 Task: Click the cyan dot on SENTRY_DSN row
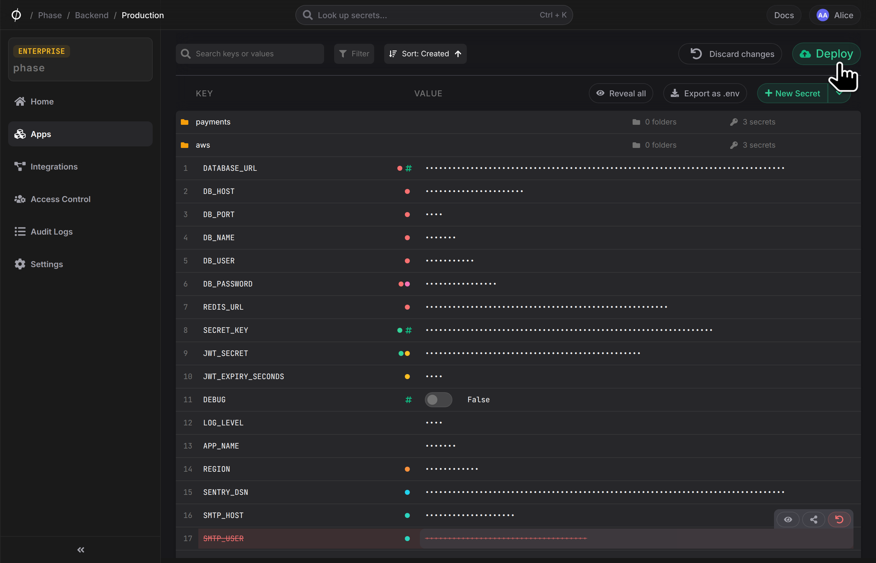[407, 492]
